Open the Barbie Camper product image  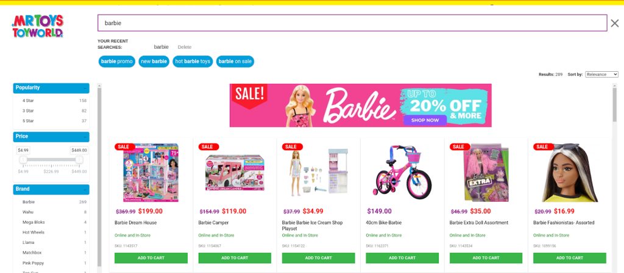point(235,173)
